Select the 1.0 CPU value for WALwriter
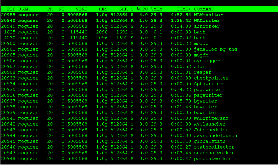 pyautogui.click(x=144, y=21)
